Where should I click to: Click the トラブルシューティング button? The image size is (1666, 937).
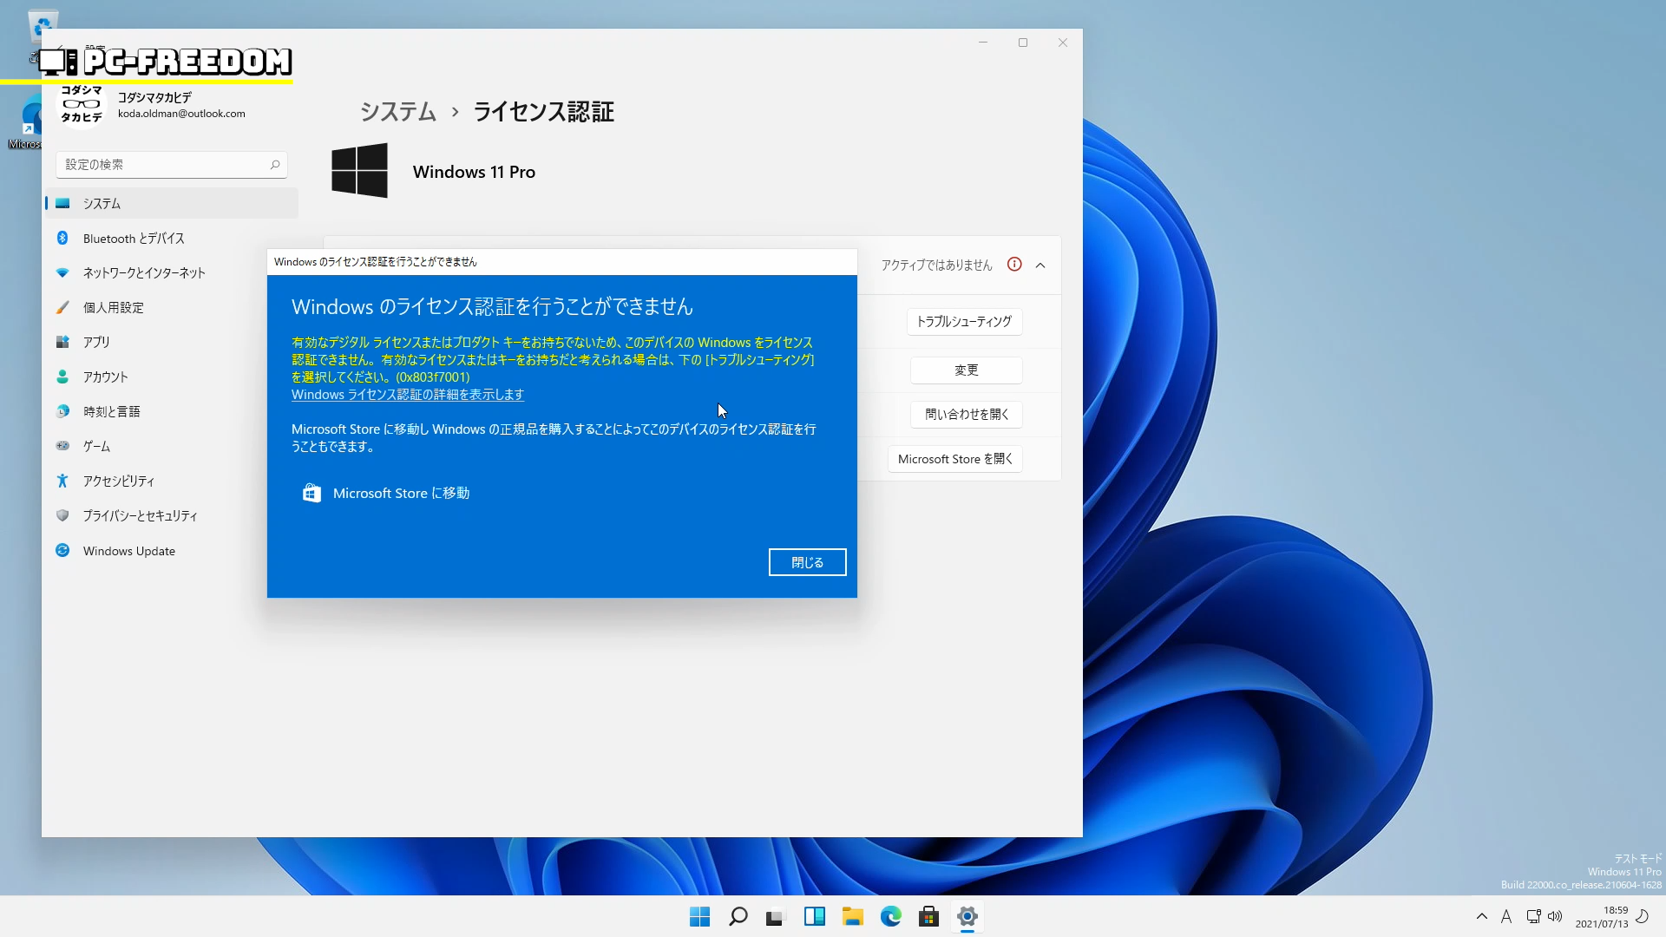(964, 322)
